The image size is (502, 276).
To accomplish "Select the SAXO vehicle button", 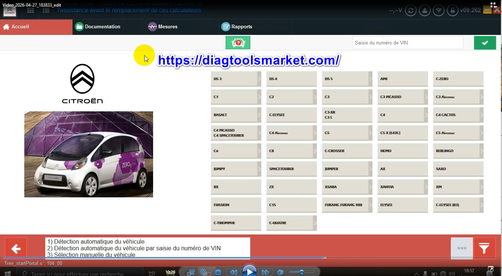I will click(x=458, y=169).
